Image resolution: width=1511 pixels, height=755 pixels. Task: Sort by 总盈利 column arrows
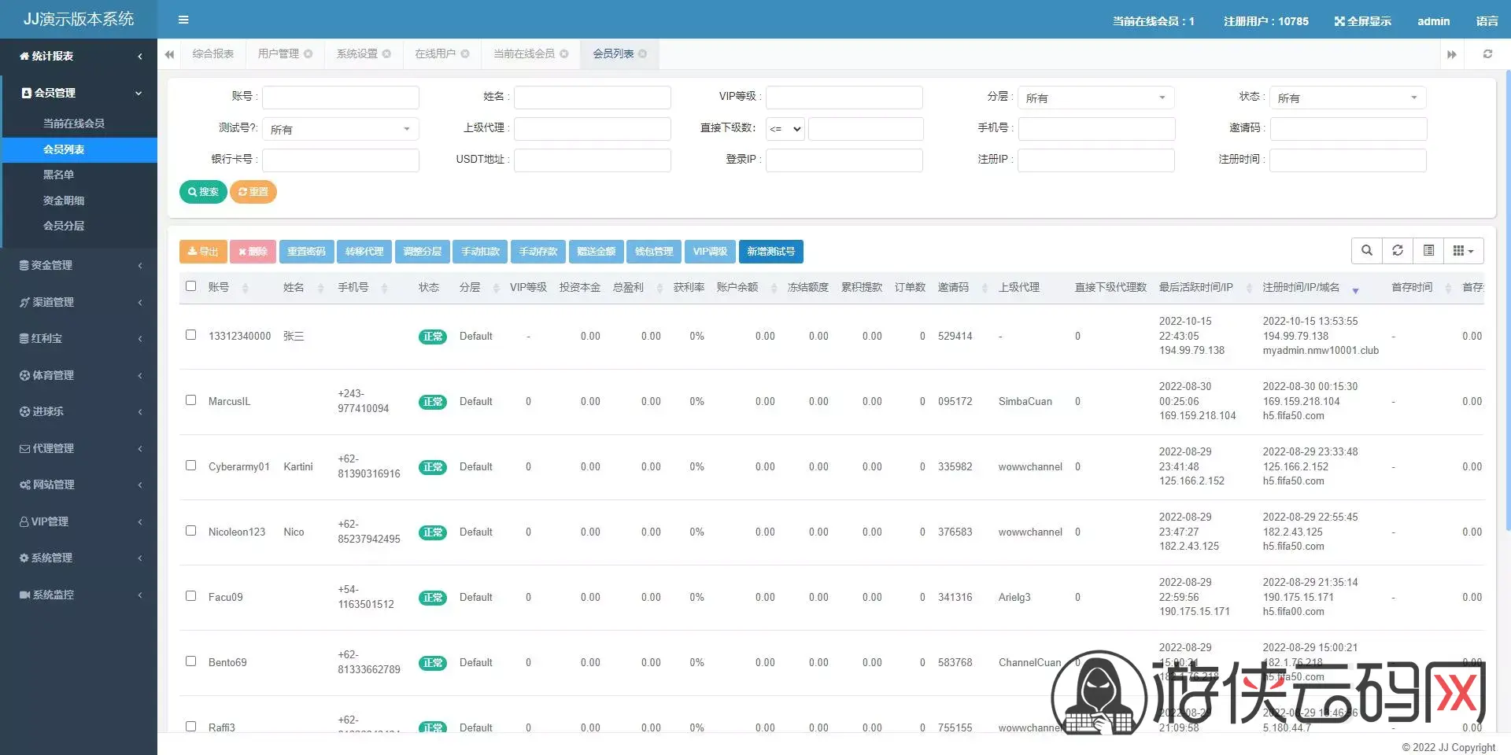point(659,289)
